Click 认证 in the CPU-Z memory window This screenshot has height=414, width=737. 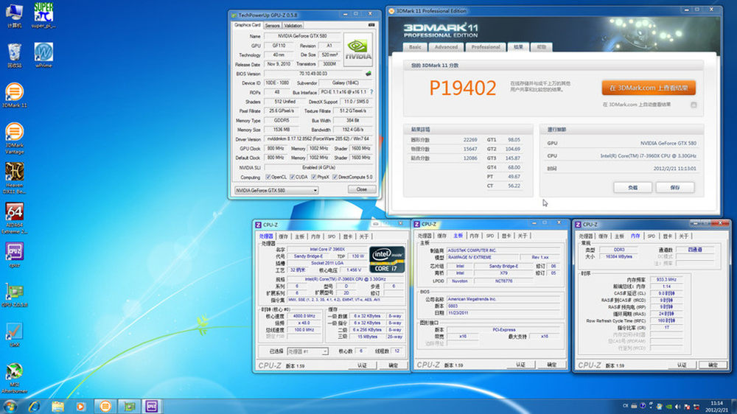click(682, 365)
